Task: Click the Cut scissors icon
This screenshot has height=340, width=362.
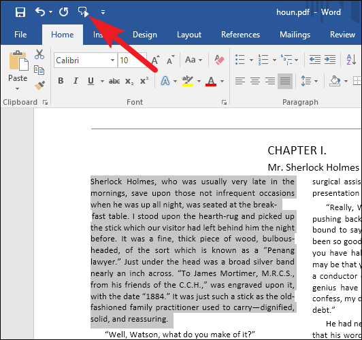Action: point(39,54)
